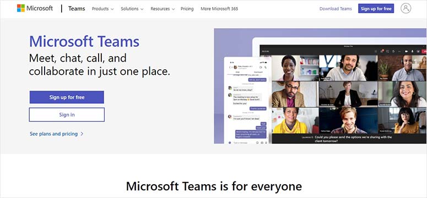Click the hero Sign up for free button
Viewport: 427px width, 198px height.
click(67, 97)
